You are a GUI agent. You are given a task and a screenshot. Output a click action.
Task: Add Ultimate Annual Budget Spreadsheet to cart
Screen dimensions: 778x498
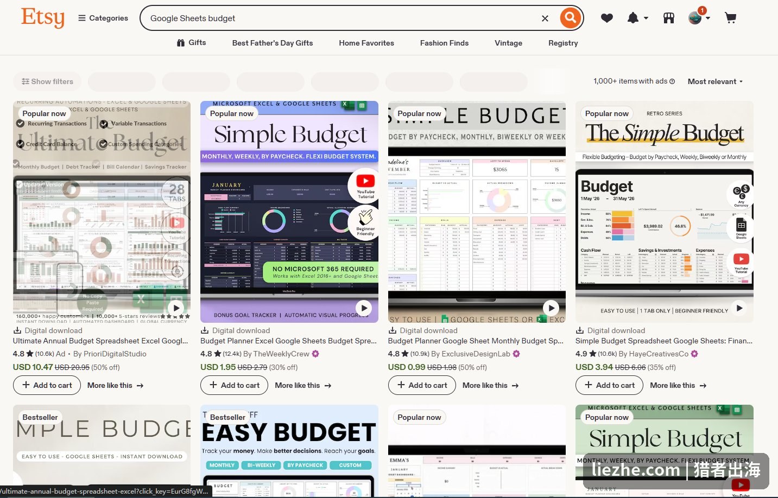click(47, 385)
